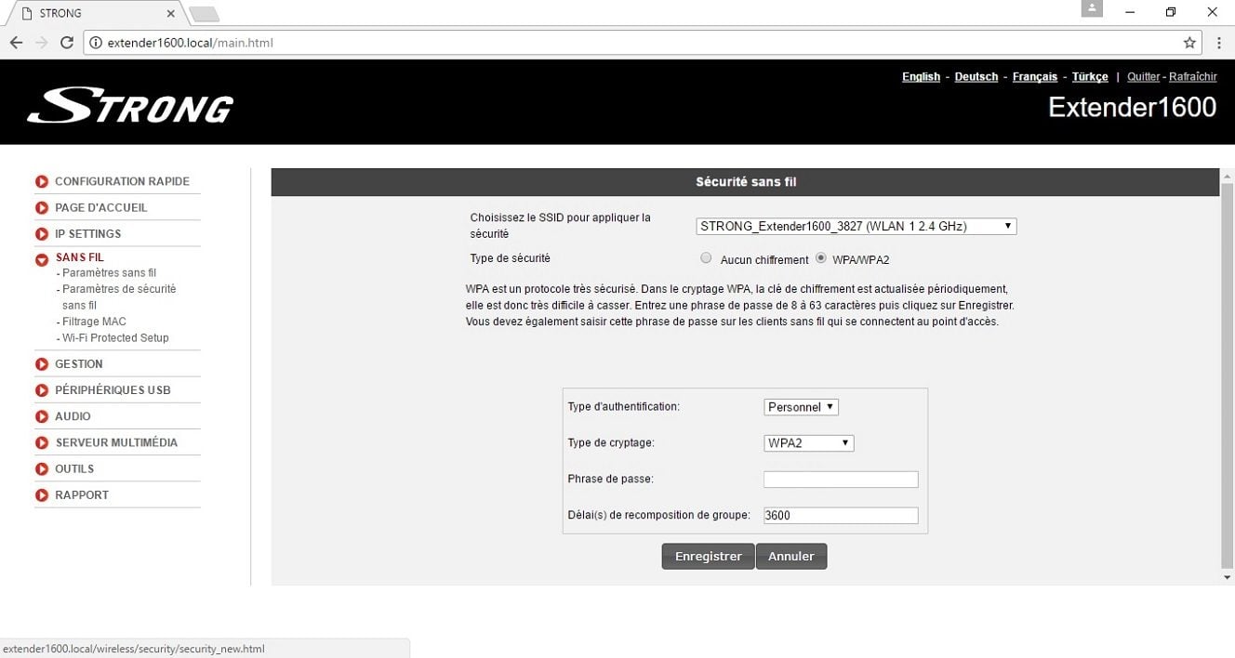
Task: Click the Page d'accueil arrow icon
Action: pos(42,208)
